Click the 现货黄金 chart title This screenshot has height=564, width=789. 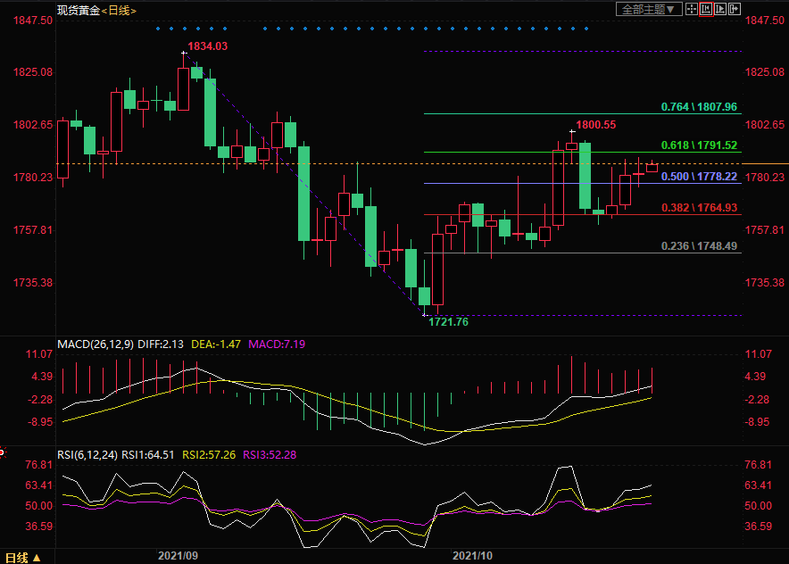78,10
